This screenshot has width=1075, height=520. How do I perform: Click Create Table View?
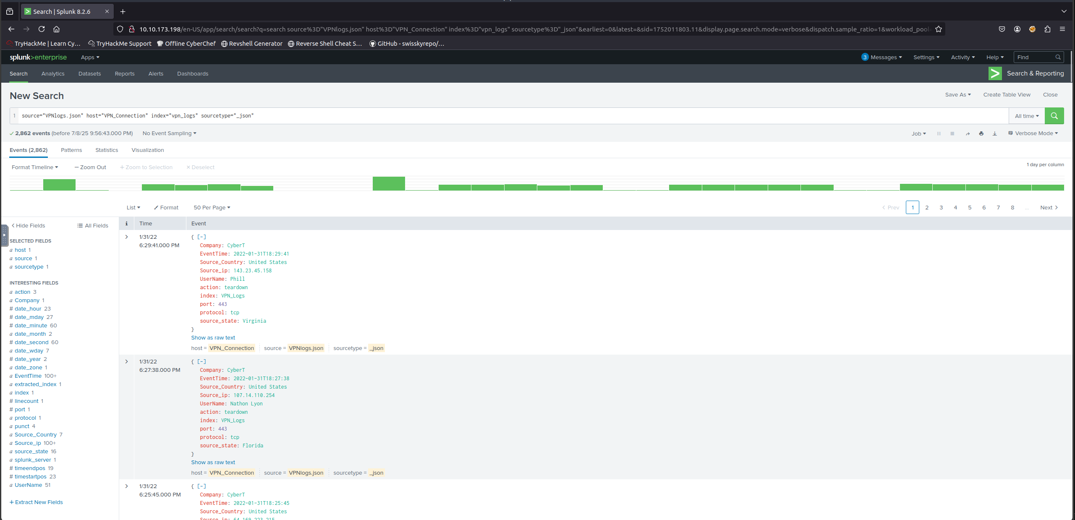coord(1007,94)
